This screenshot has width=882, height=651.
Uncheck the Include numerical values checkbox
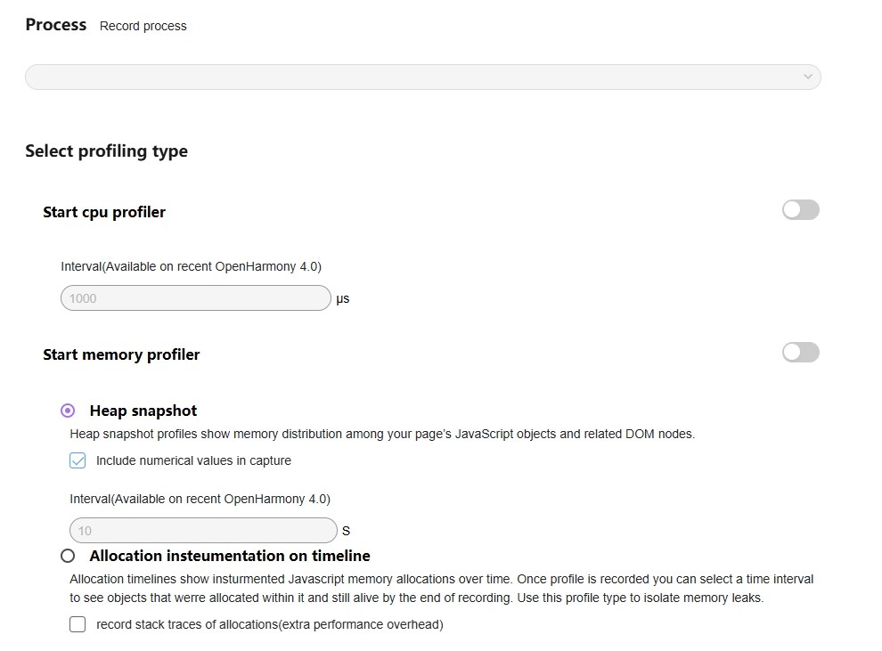point(78,460)
